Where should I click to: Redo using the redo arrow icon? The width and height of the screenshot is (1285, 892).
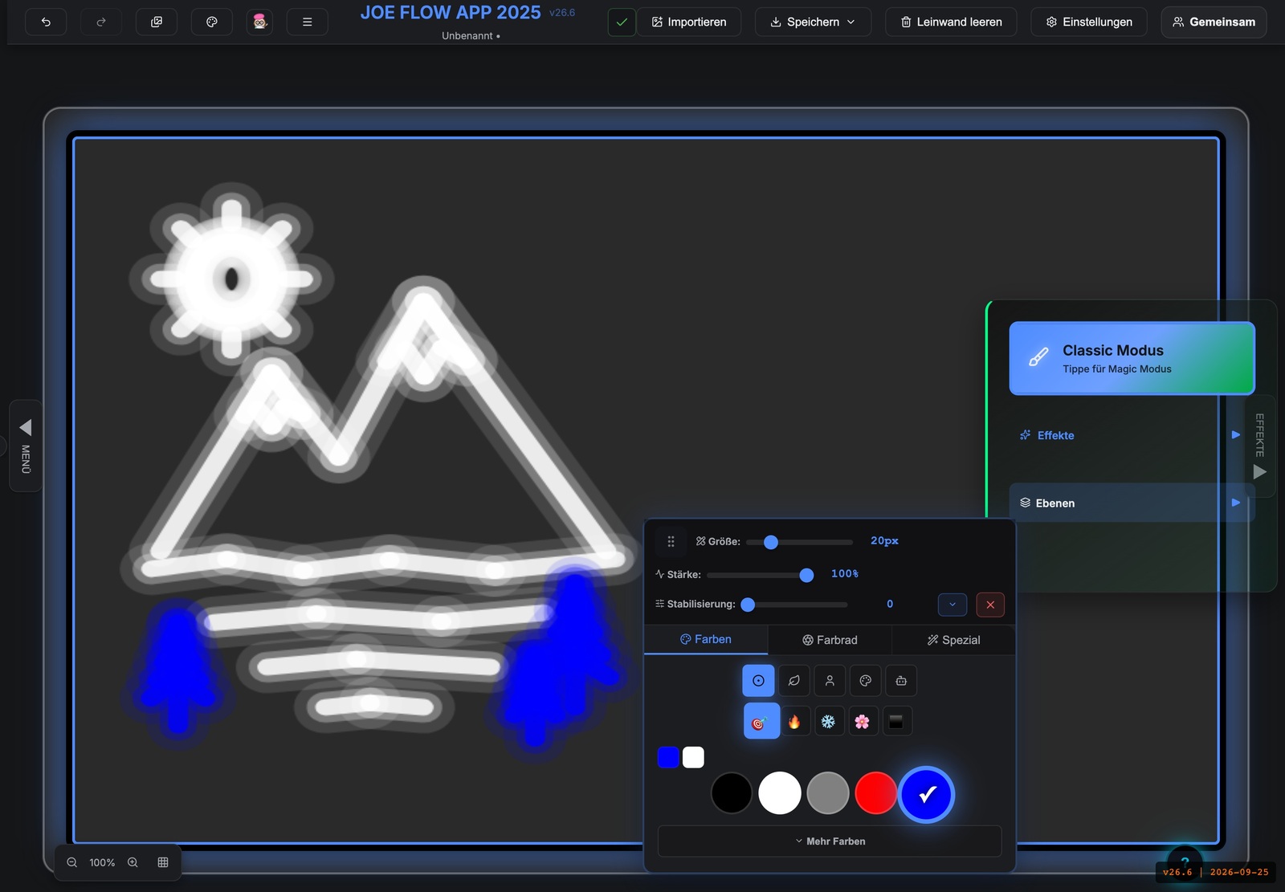pyautogui.click(x=101, y=22)
